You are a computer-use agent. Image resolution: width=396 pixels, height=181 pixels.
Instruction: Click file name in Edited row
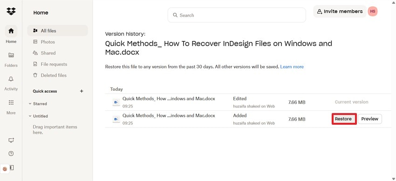(x=169, y=99)
